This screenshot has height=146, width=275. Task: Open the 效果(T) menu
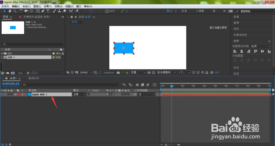pos(48,6)
